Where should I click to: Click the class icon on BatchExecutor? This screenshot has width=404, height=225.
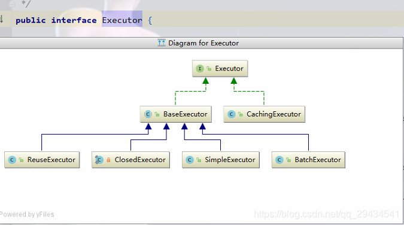tap(280, 160)
